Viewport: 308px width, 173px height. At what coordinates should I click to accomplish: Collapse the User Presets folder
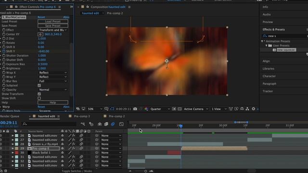tap(266, 46)
